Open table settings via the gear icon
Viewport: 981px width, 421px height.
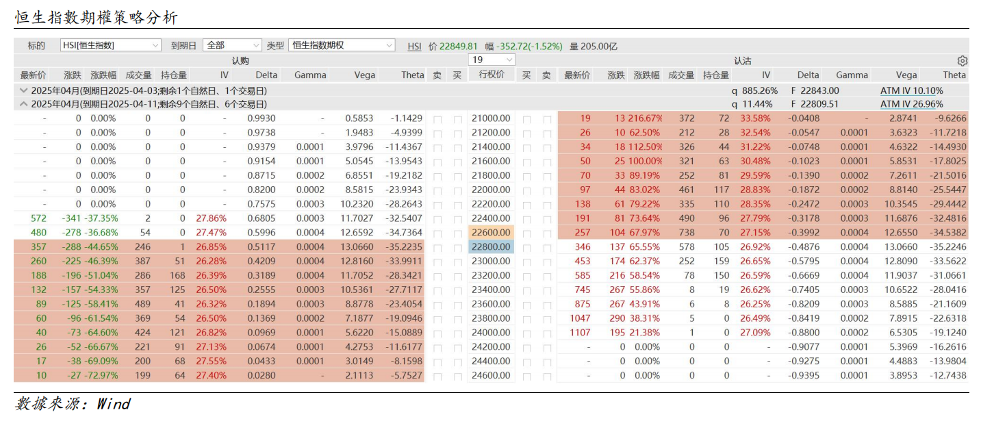pyautogui.click(x=962, y=61)
